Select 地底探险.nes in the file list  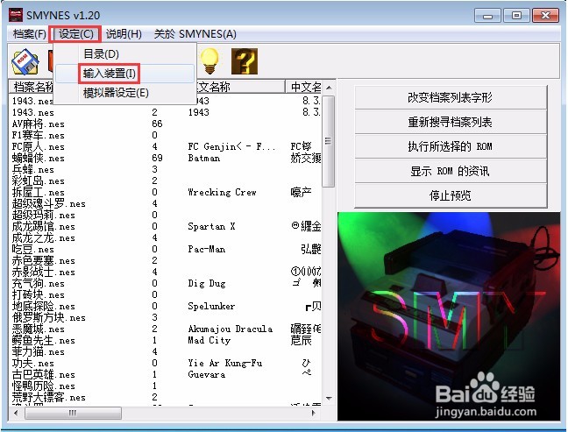coord(44,307)
